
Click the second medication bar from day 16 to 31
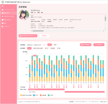tap(85, 92)
